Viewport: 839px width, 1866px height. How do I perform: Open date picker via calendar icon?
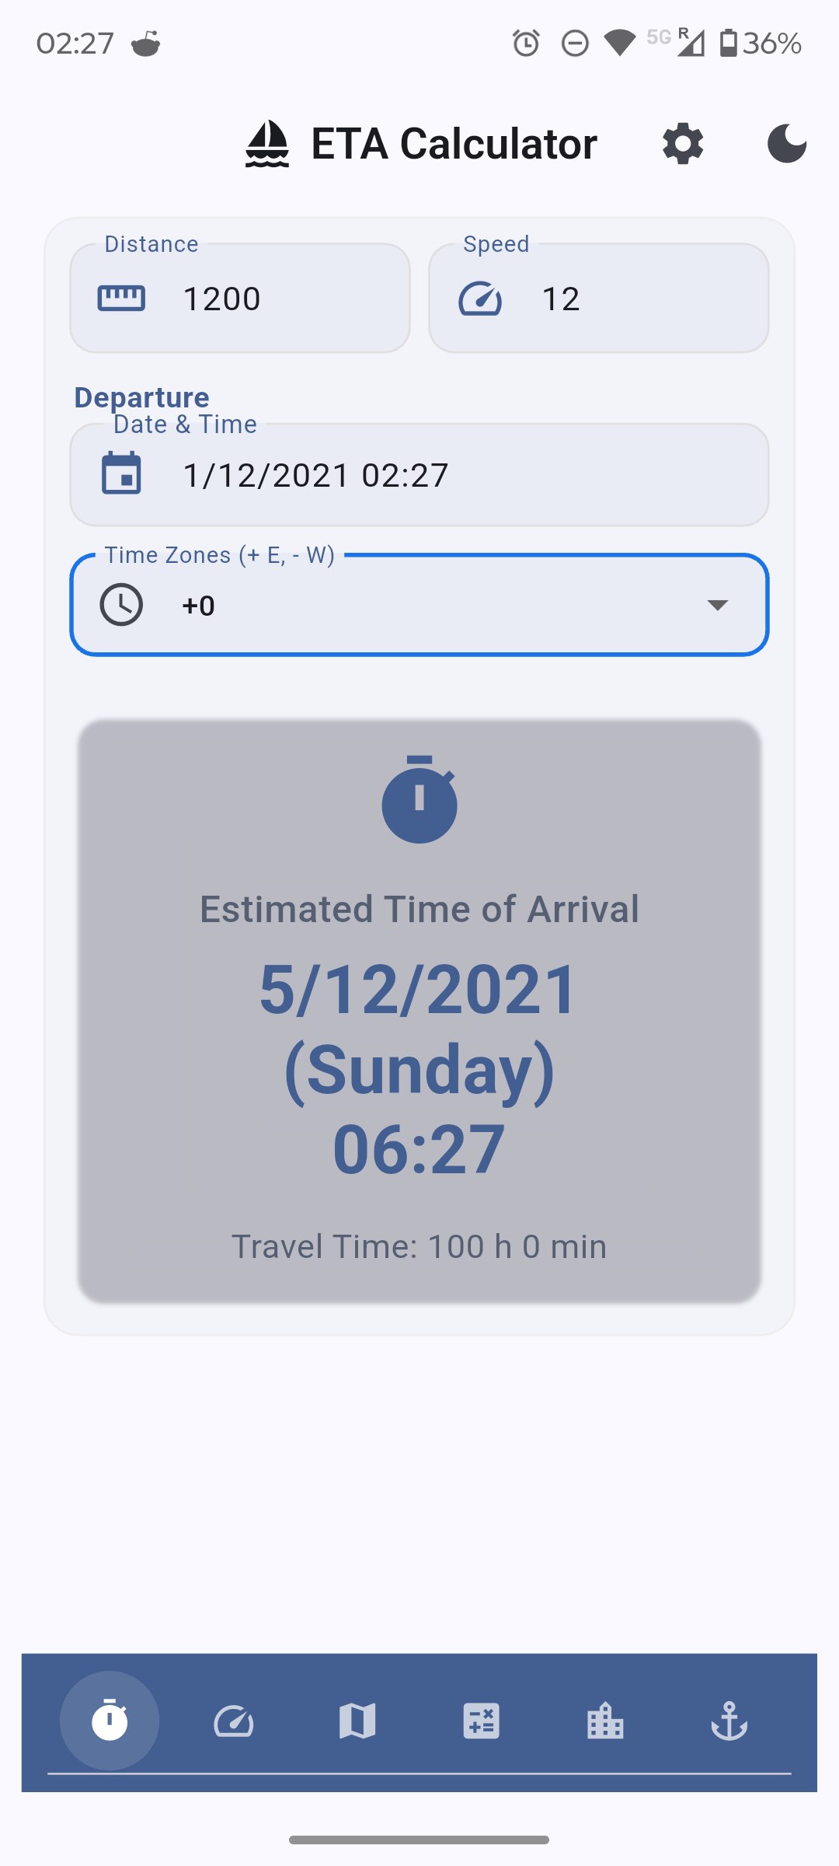click(121, 473)
